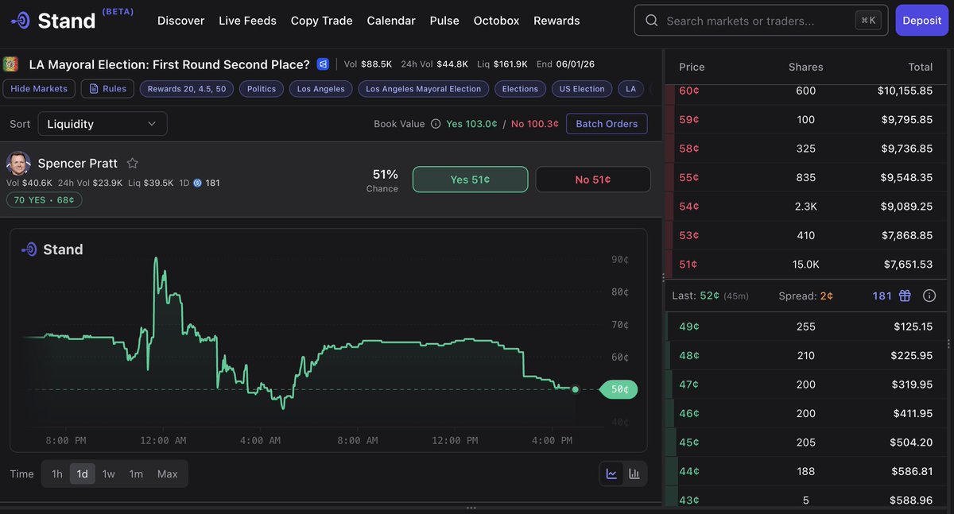The image size is (954, 514).
Task: Switch to line chart view
Action: click(611, 473)
